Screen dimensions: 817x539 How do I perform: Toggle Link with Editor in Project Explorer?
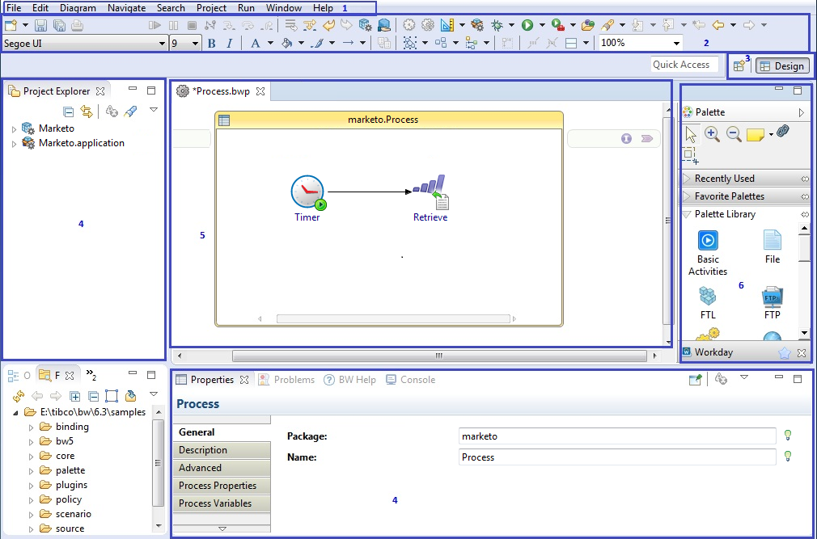tap(86, 112)
